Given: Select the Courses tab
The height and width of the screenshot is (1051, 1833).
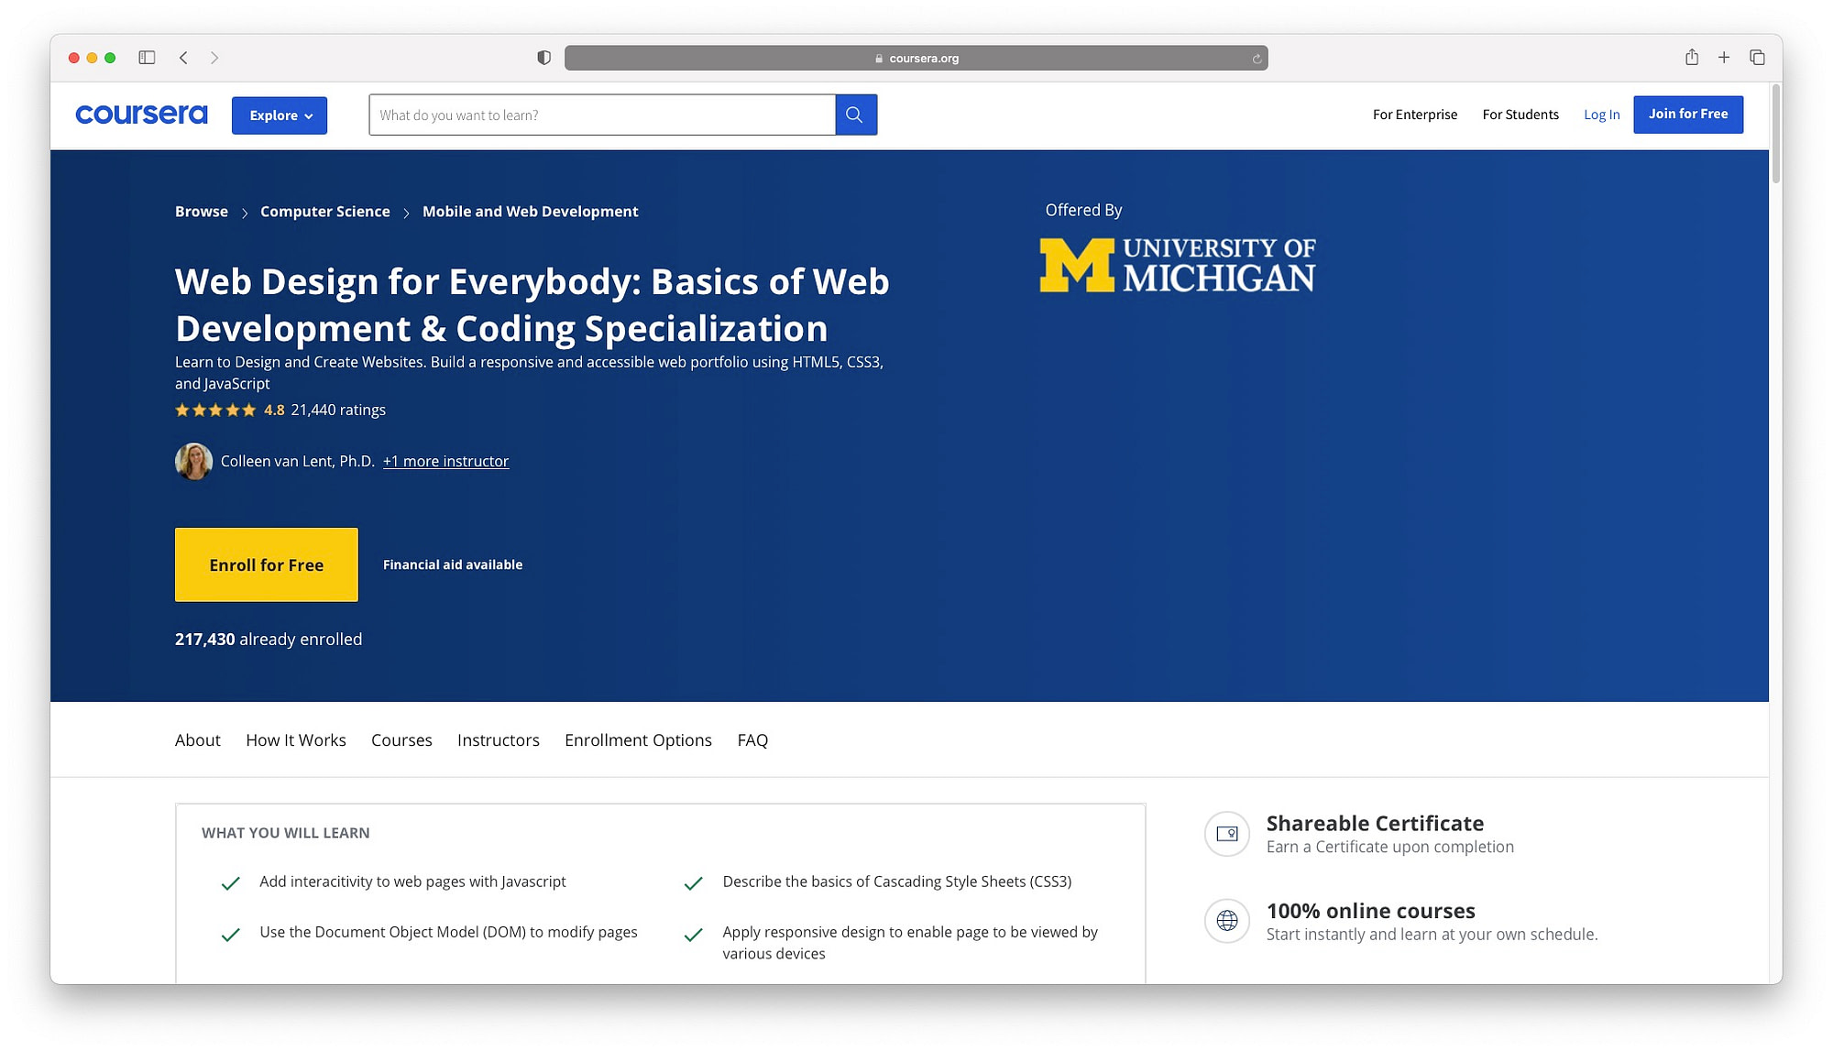Looking at the screenshot, I should [x=401, y=739].
